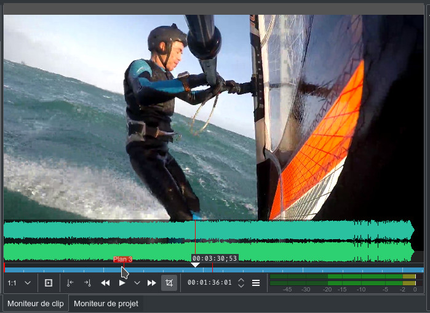The image size is (430, 313).
Task: Click the zone-only playback icon
Action: (x=49, y=283)
